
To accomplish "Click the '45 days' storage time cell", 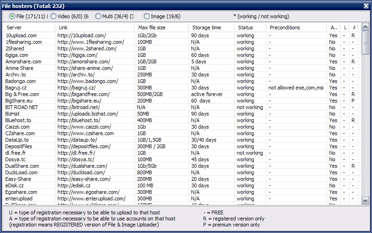I will (x=200, y=159).
